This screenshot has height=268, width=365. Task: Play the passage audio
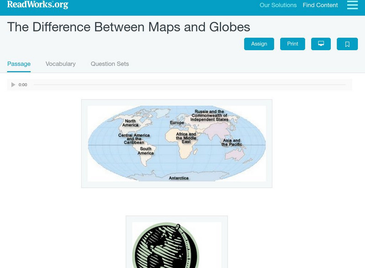[13, 85]
